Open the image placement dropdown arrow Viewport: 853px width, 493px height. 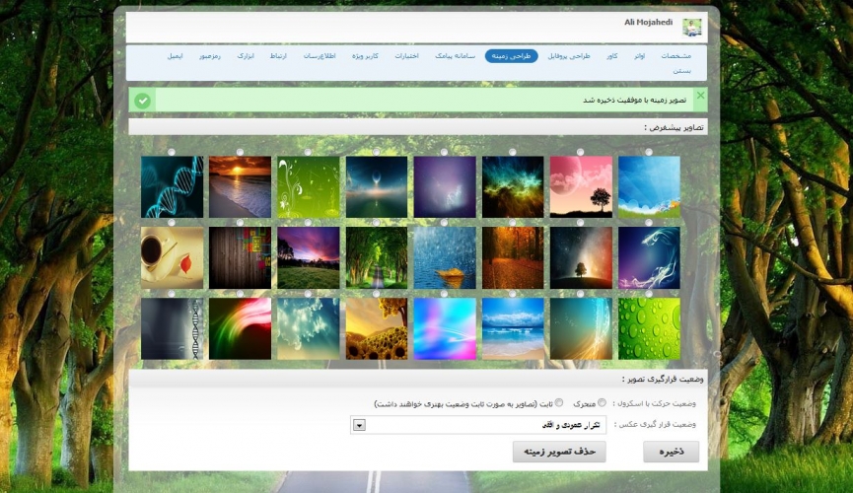click(x=359, y=425)
